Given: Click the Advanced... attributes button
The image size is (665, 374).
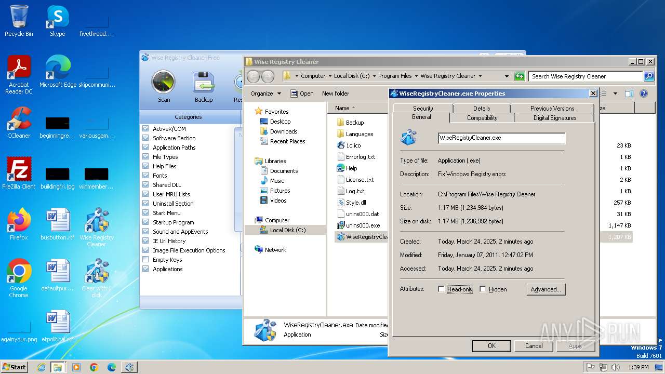Looking at the screenshot, I should click(546, 289).
